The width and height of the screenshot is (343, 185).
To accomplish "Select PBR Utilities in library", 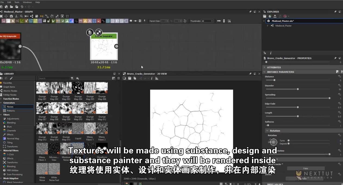I will (x=13, y=170).
